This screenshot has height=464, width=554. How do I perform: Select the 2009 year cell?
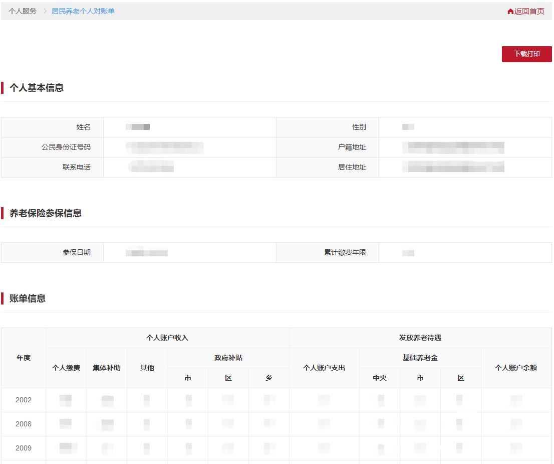24,447
